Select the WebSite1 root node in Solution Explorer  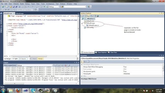pos(89,19)
